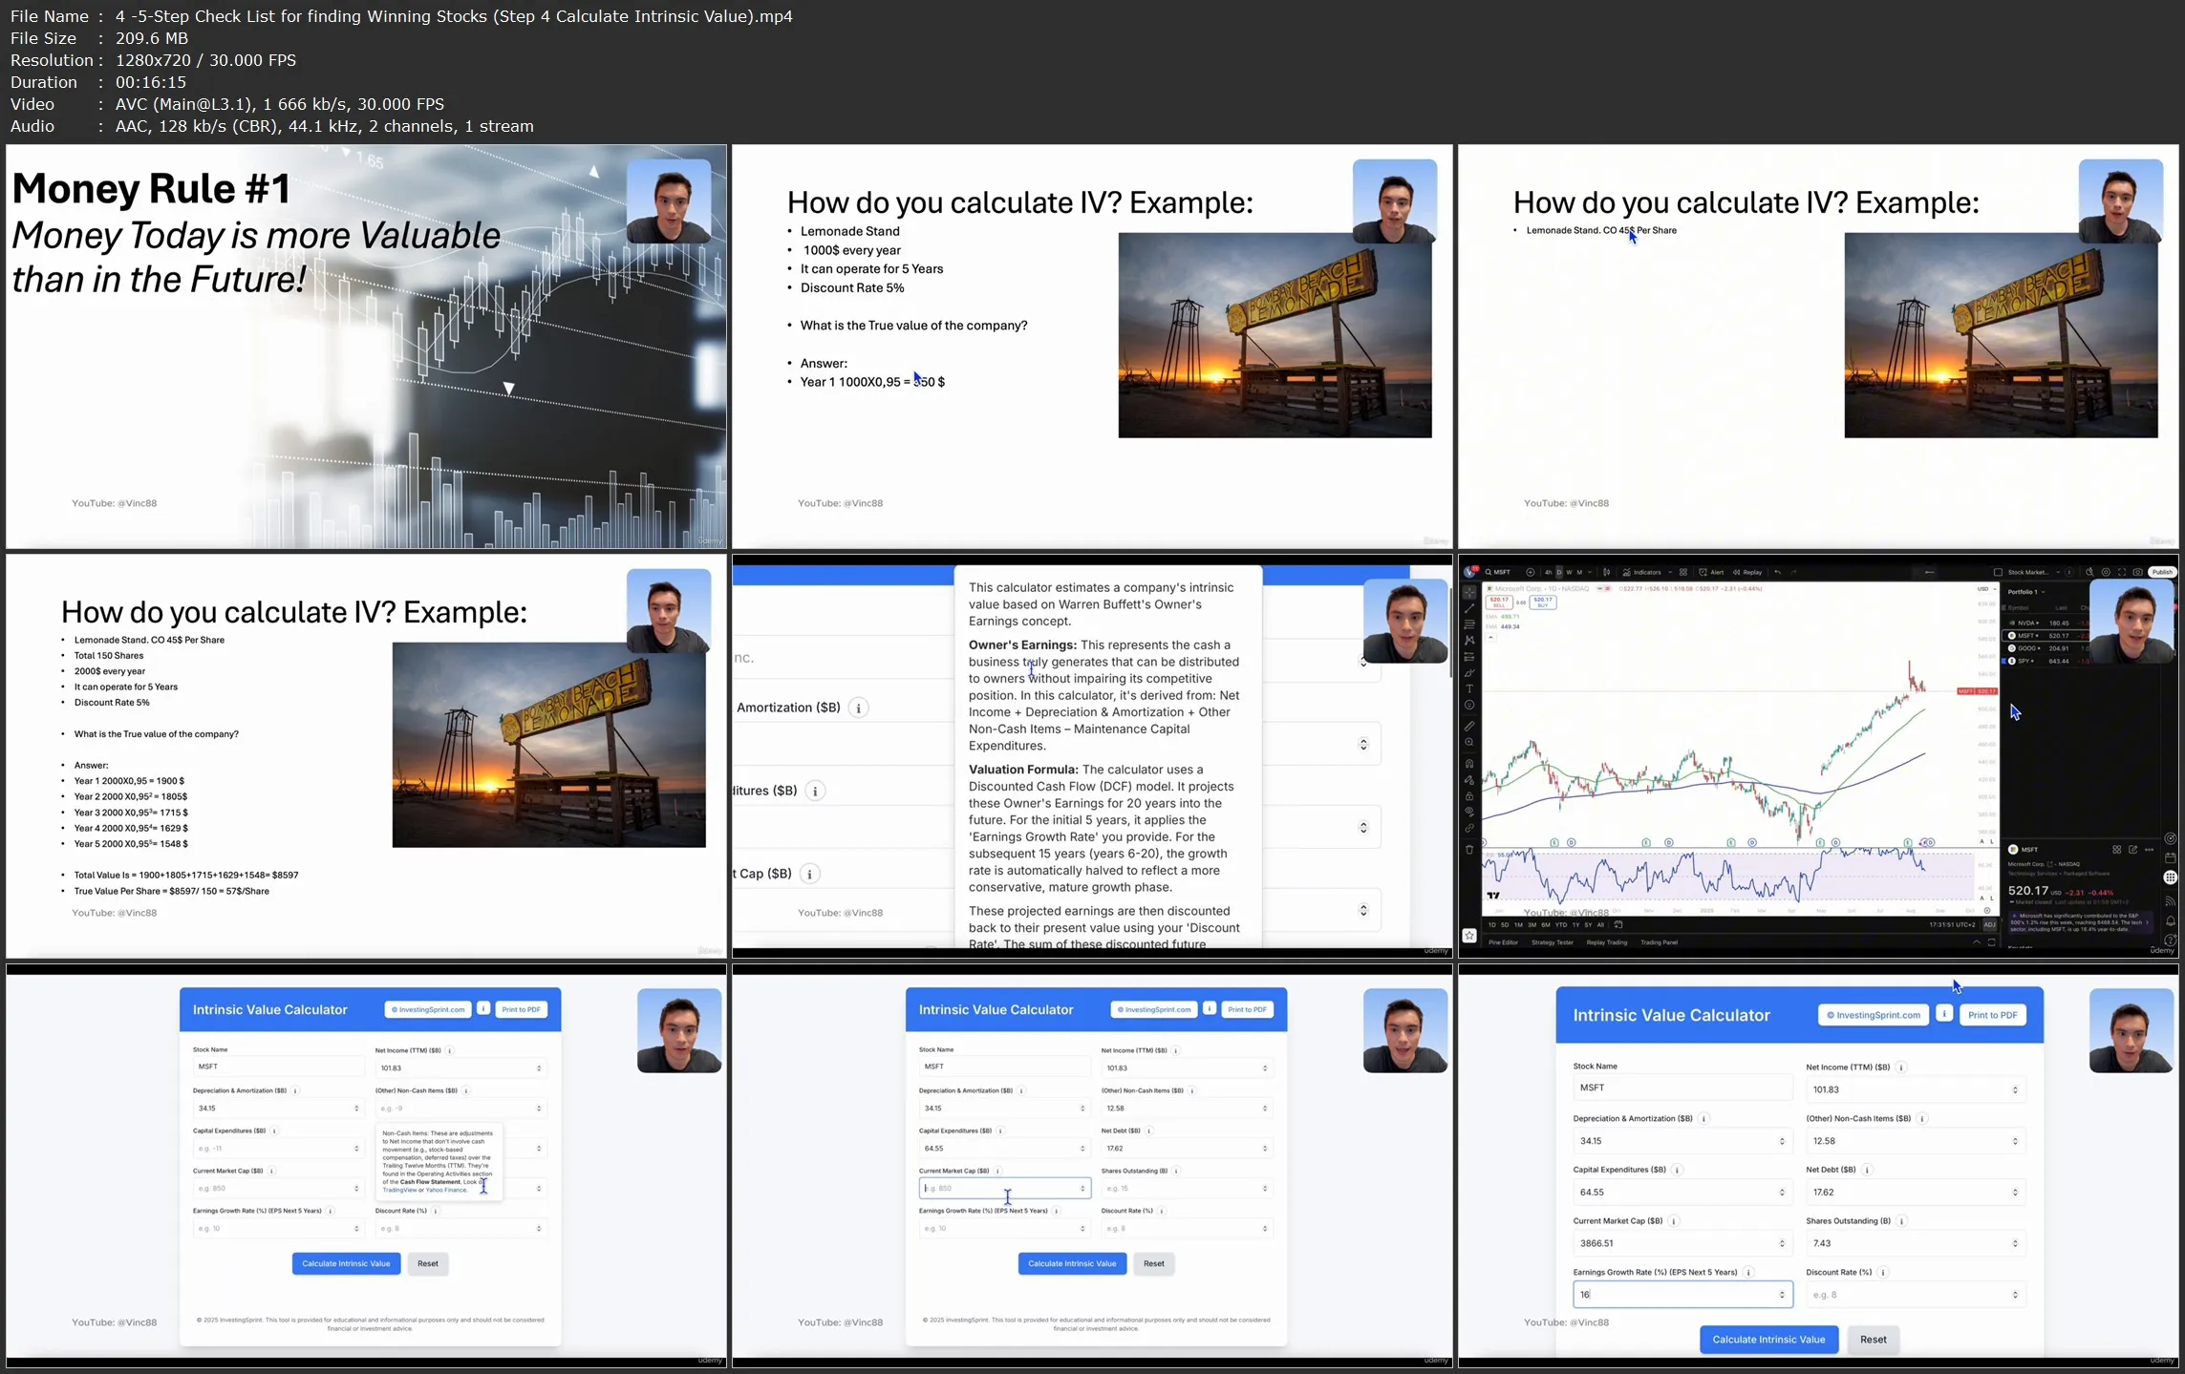
Task: Select the ruler measure tool in TradingView
Action: coord(1469,726)
